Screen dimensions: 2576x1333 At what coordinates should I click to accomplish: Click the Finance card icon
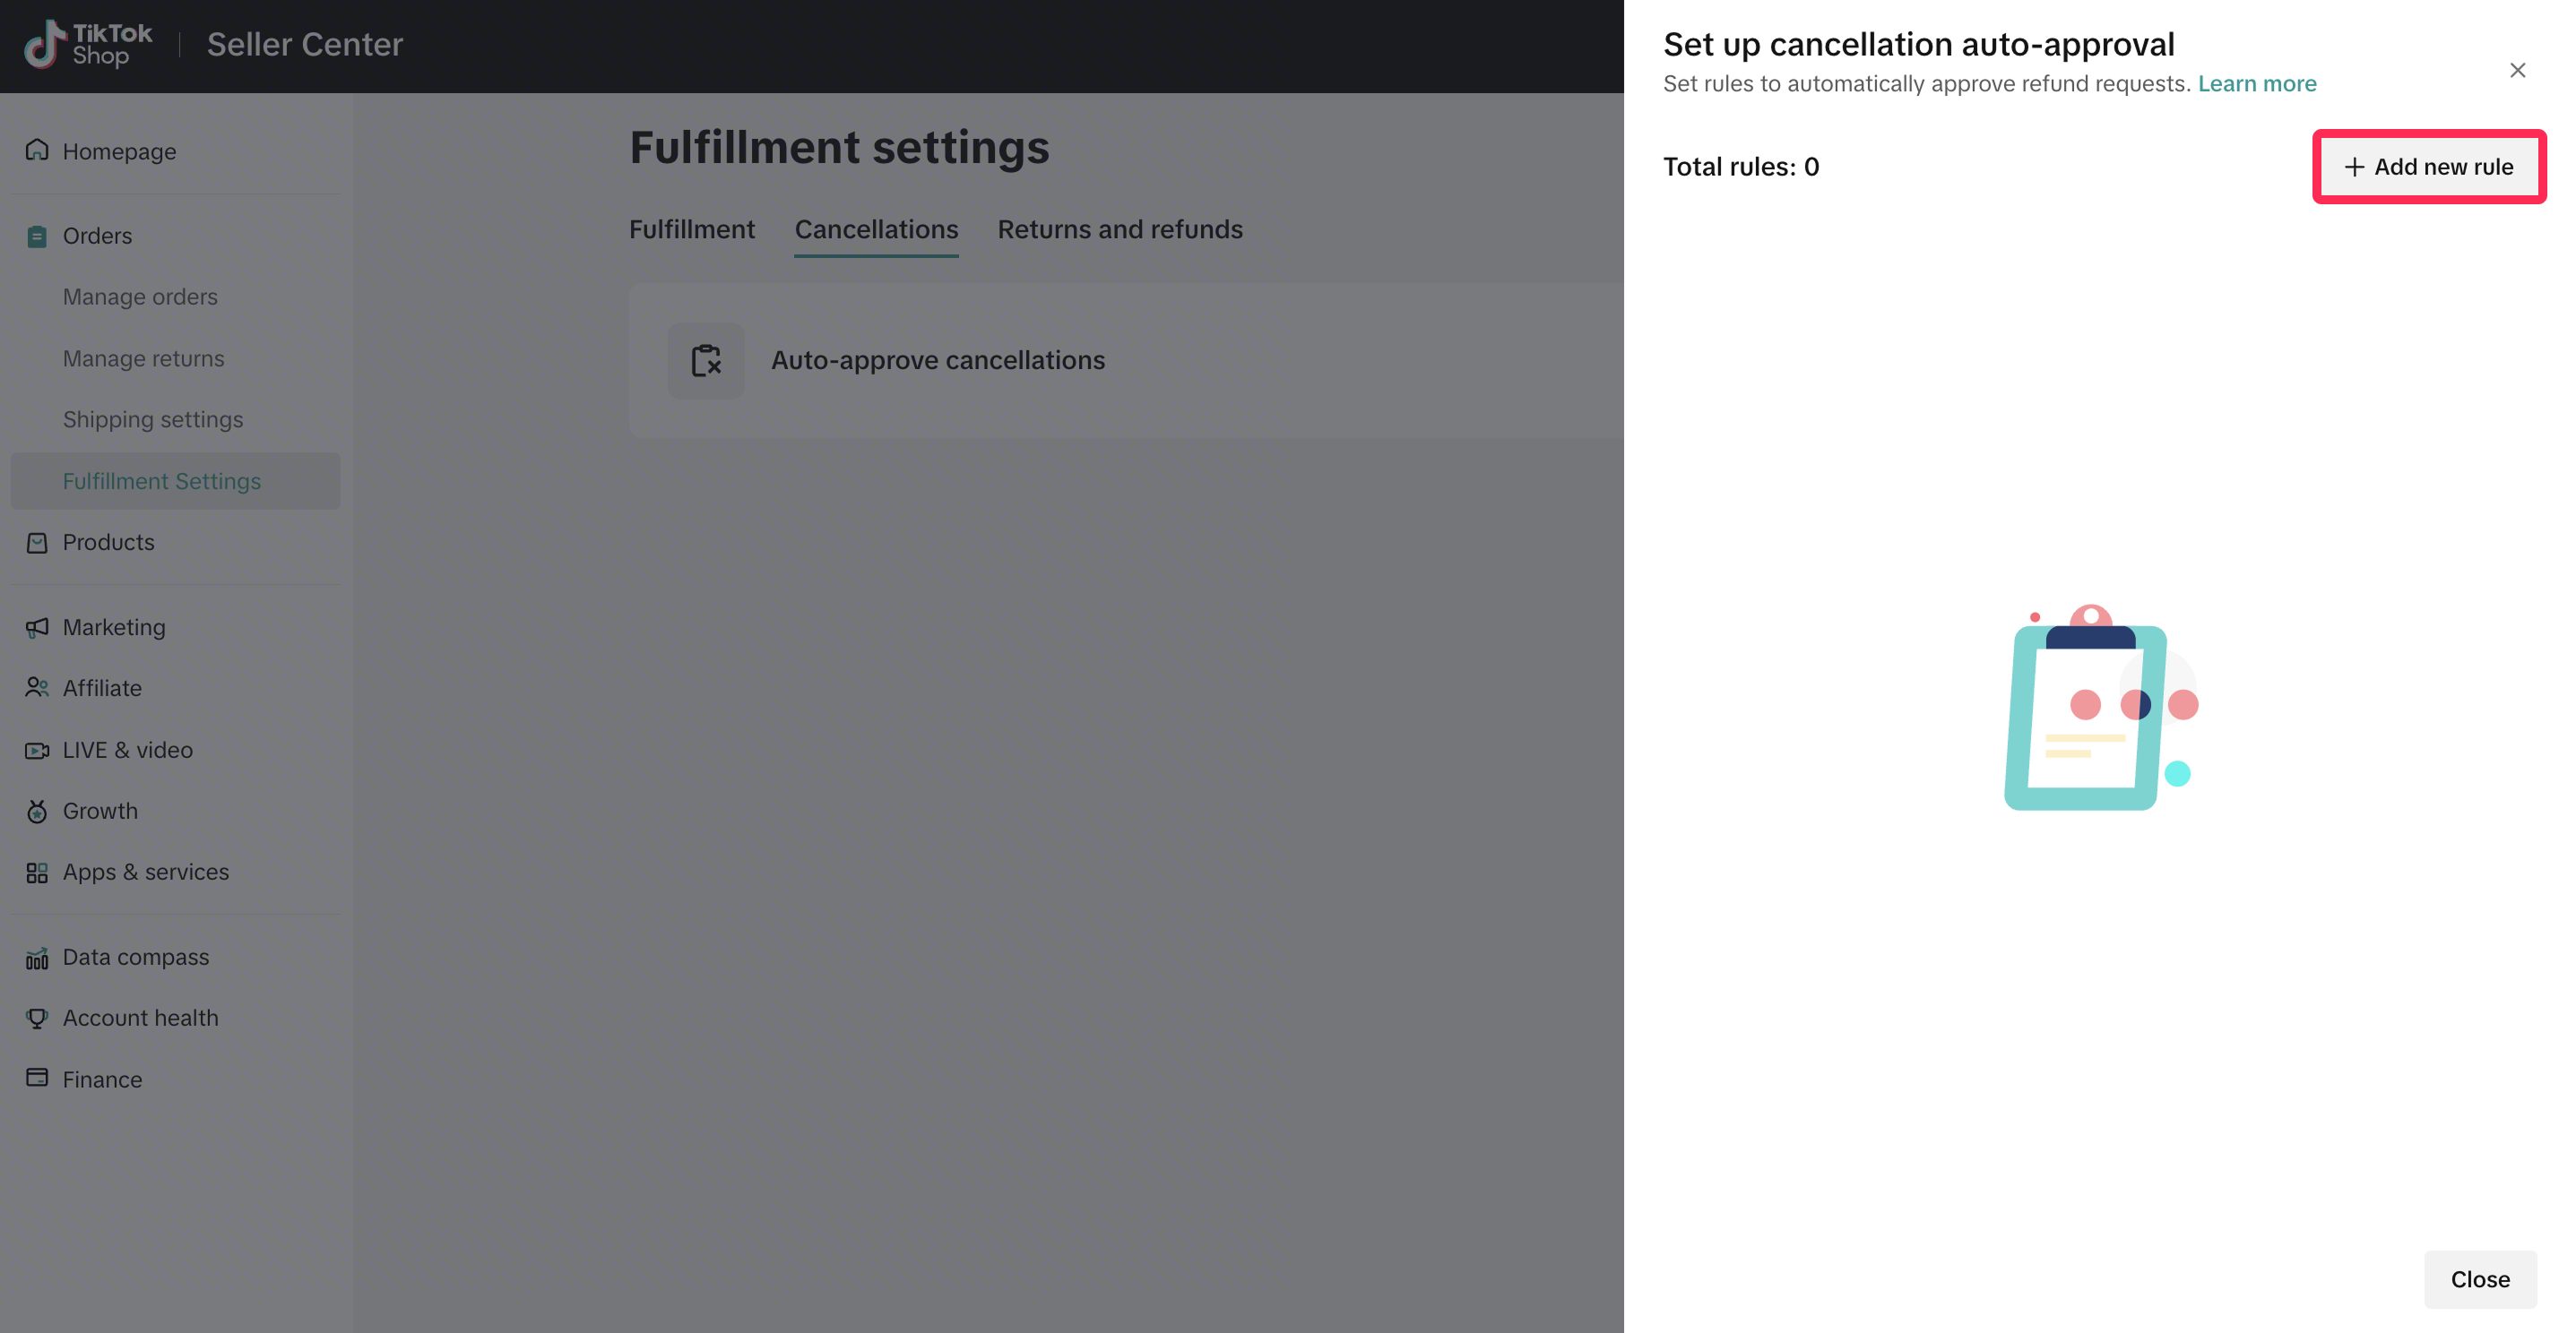click(x=37, y=1077)
